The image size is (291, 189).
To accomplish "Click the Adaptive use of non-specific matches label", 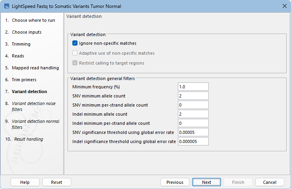I will coord(117,53).
